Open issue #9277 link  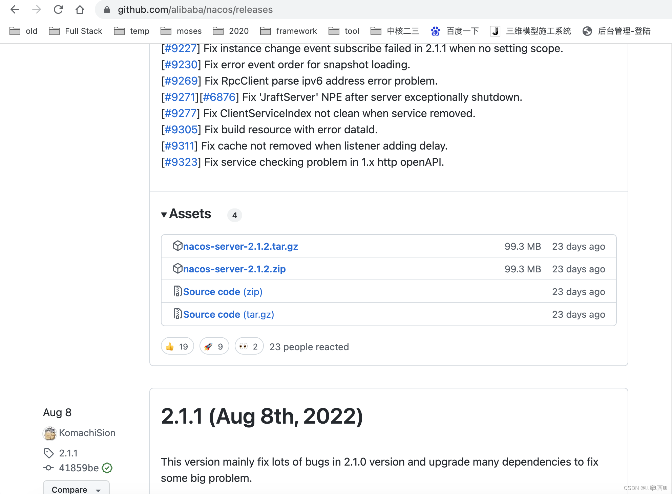pyautogui.click(x=181, y=113)
